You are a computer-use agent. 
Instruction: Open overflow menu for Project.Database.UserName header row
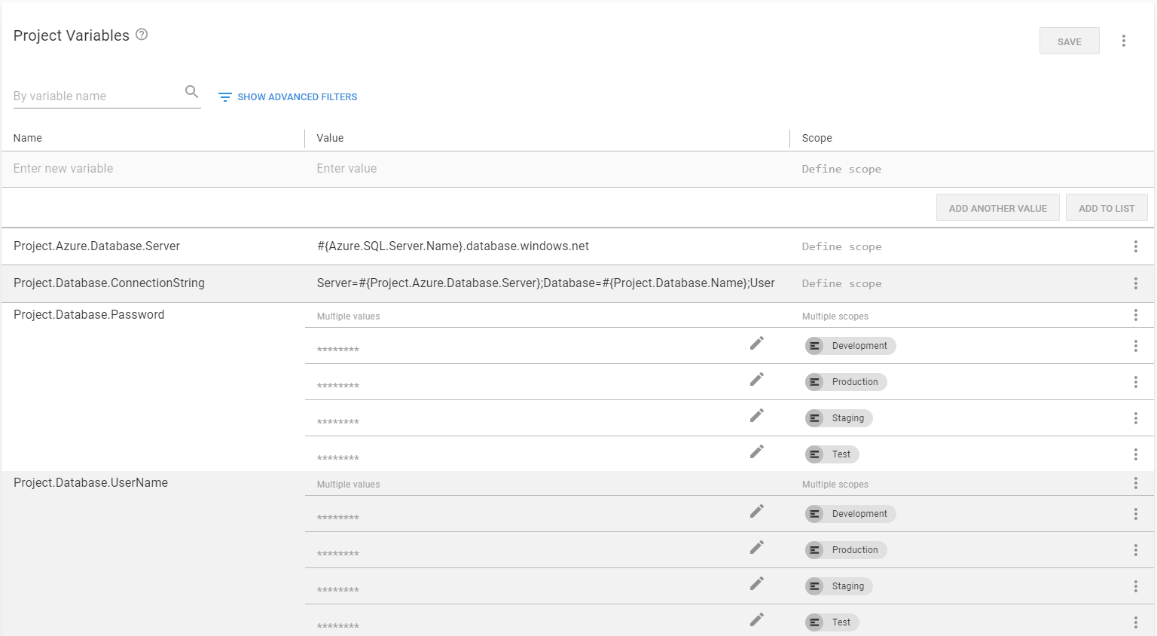[1135, 483]
